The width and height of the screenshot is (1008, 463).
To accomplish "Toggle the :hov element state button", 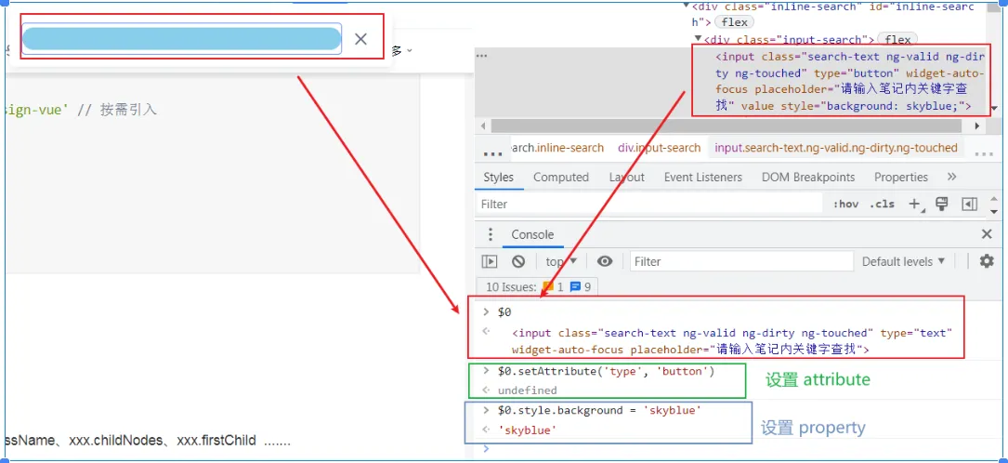I will tap(845, 204).
